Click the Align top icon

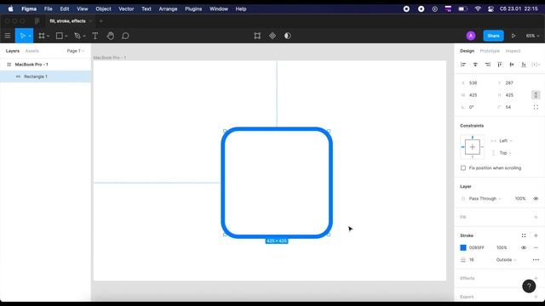pyautogui.click(x=500, y=65)
